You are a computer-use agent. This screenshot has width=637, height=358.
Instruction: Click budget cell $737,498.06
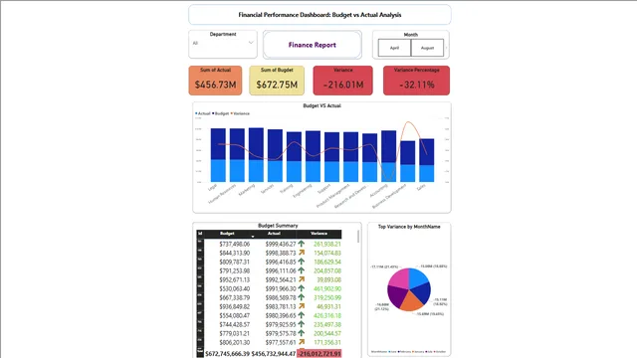tap(235, 244)
